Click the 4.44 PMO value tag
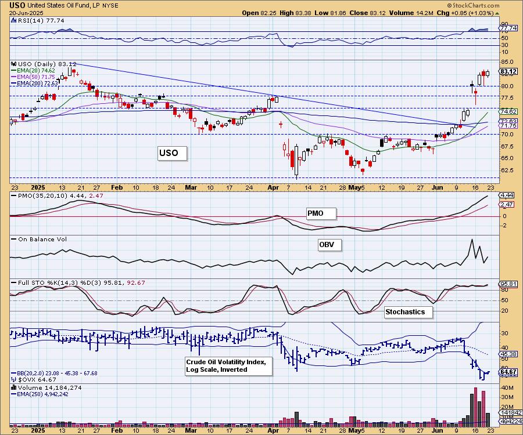The width and height of the screenshot is (523, 435). 507,195
